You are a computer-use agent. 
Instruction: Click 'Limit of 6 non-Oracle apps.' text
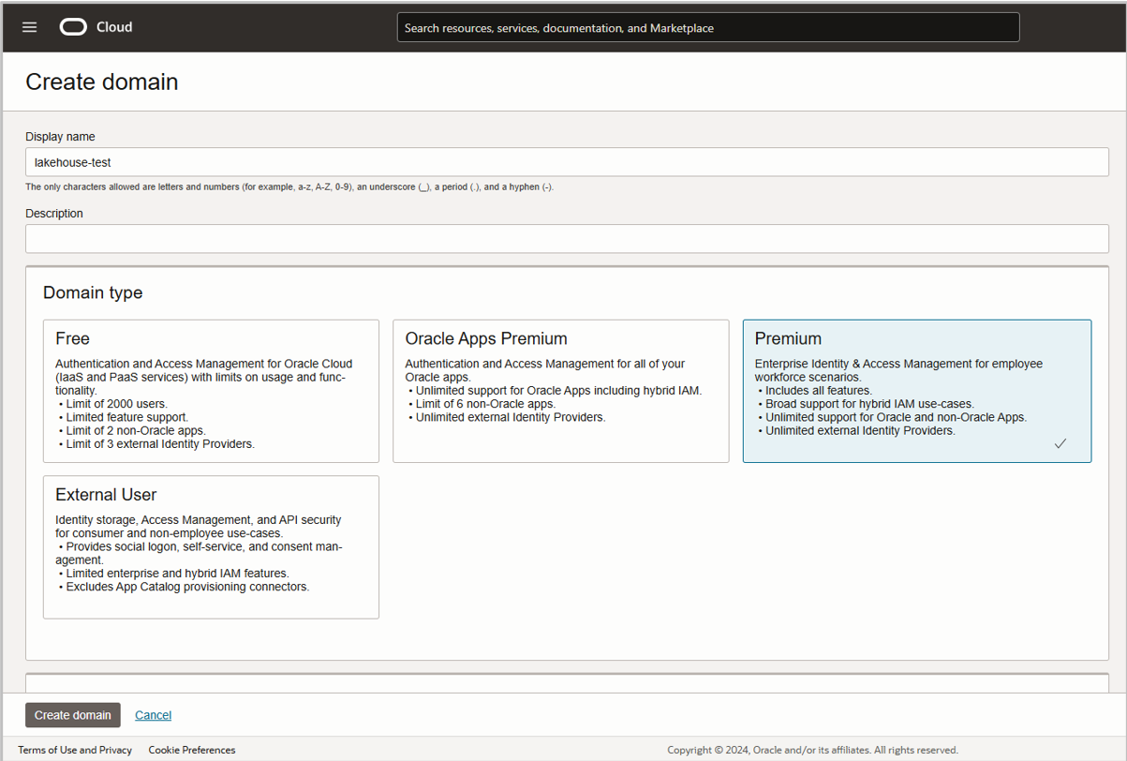tap(485, 404)
